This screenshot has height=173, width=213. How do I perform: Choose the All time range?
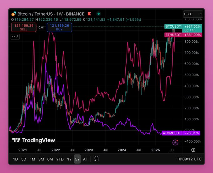click(85, 159)
